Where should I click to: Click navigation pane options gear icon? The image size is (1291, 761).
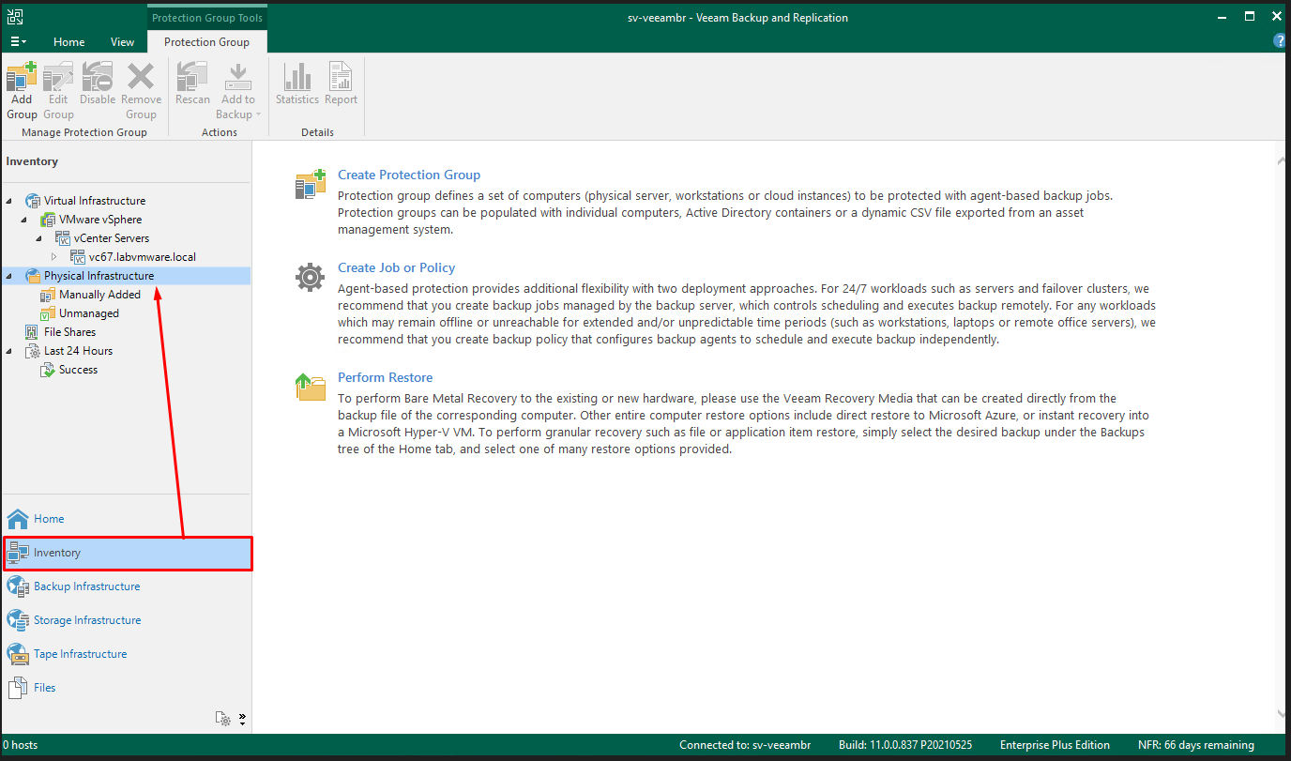pos(223,719)
